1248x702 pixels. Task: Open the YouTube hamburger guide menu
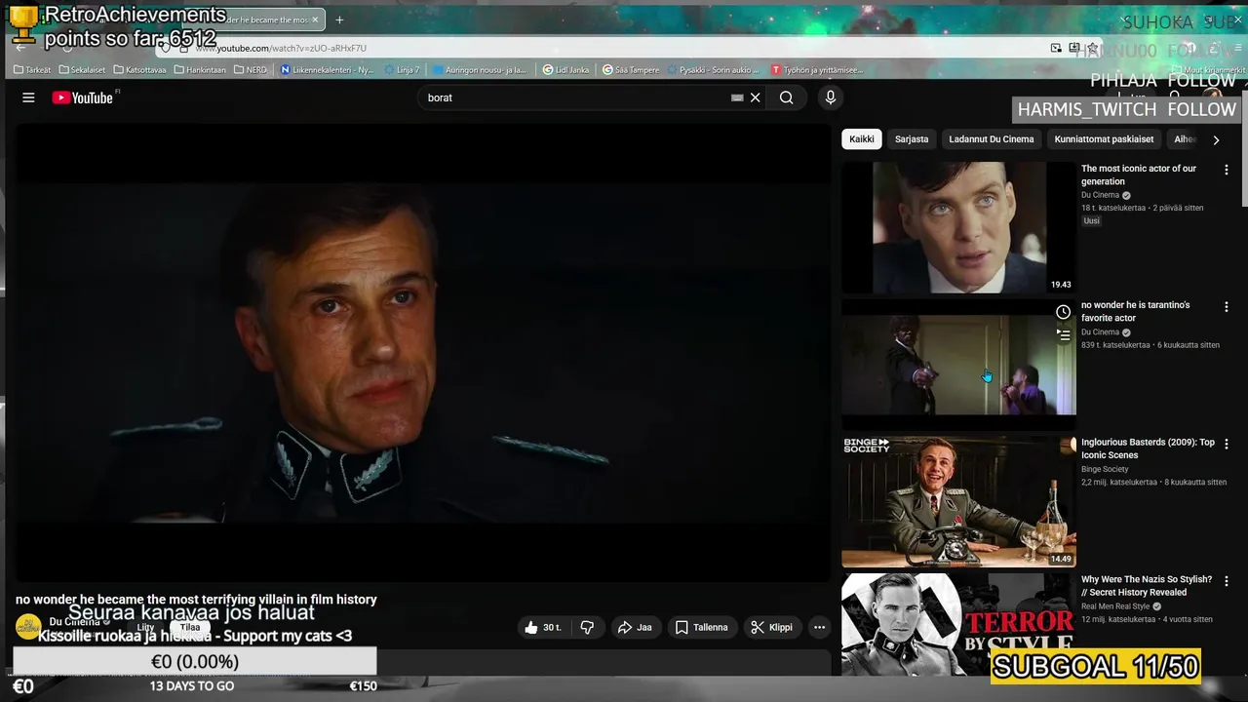click(x=28, y=97)
